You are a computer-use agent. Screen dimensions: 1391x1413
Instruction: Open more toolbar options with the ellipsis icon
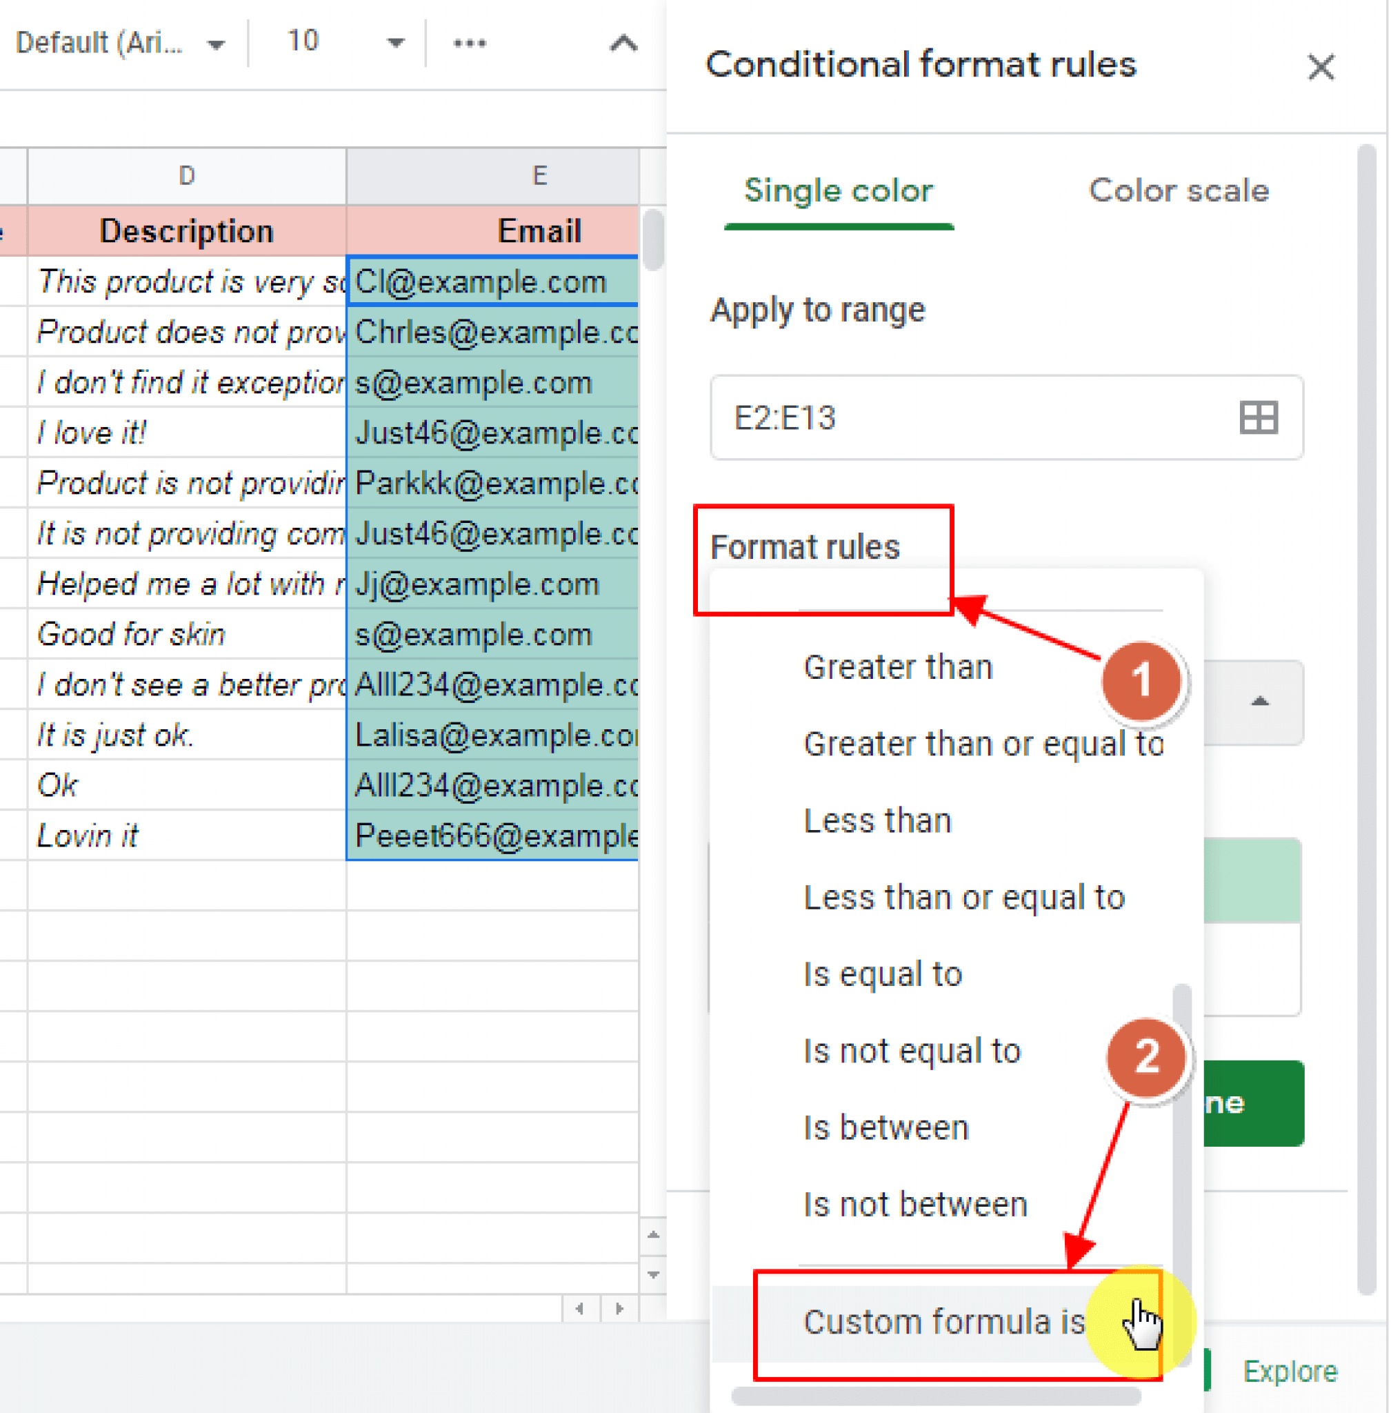click(470, 42)
